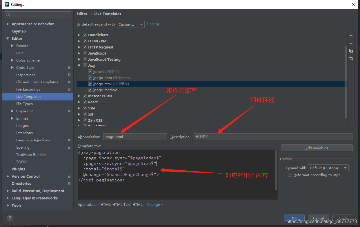
Task: Remove selected template with minus icon
Action: point(351,43)
